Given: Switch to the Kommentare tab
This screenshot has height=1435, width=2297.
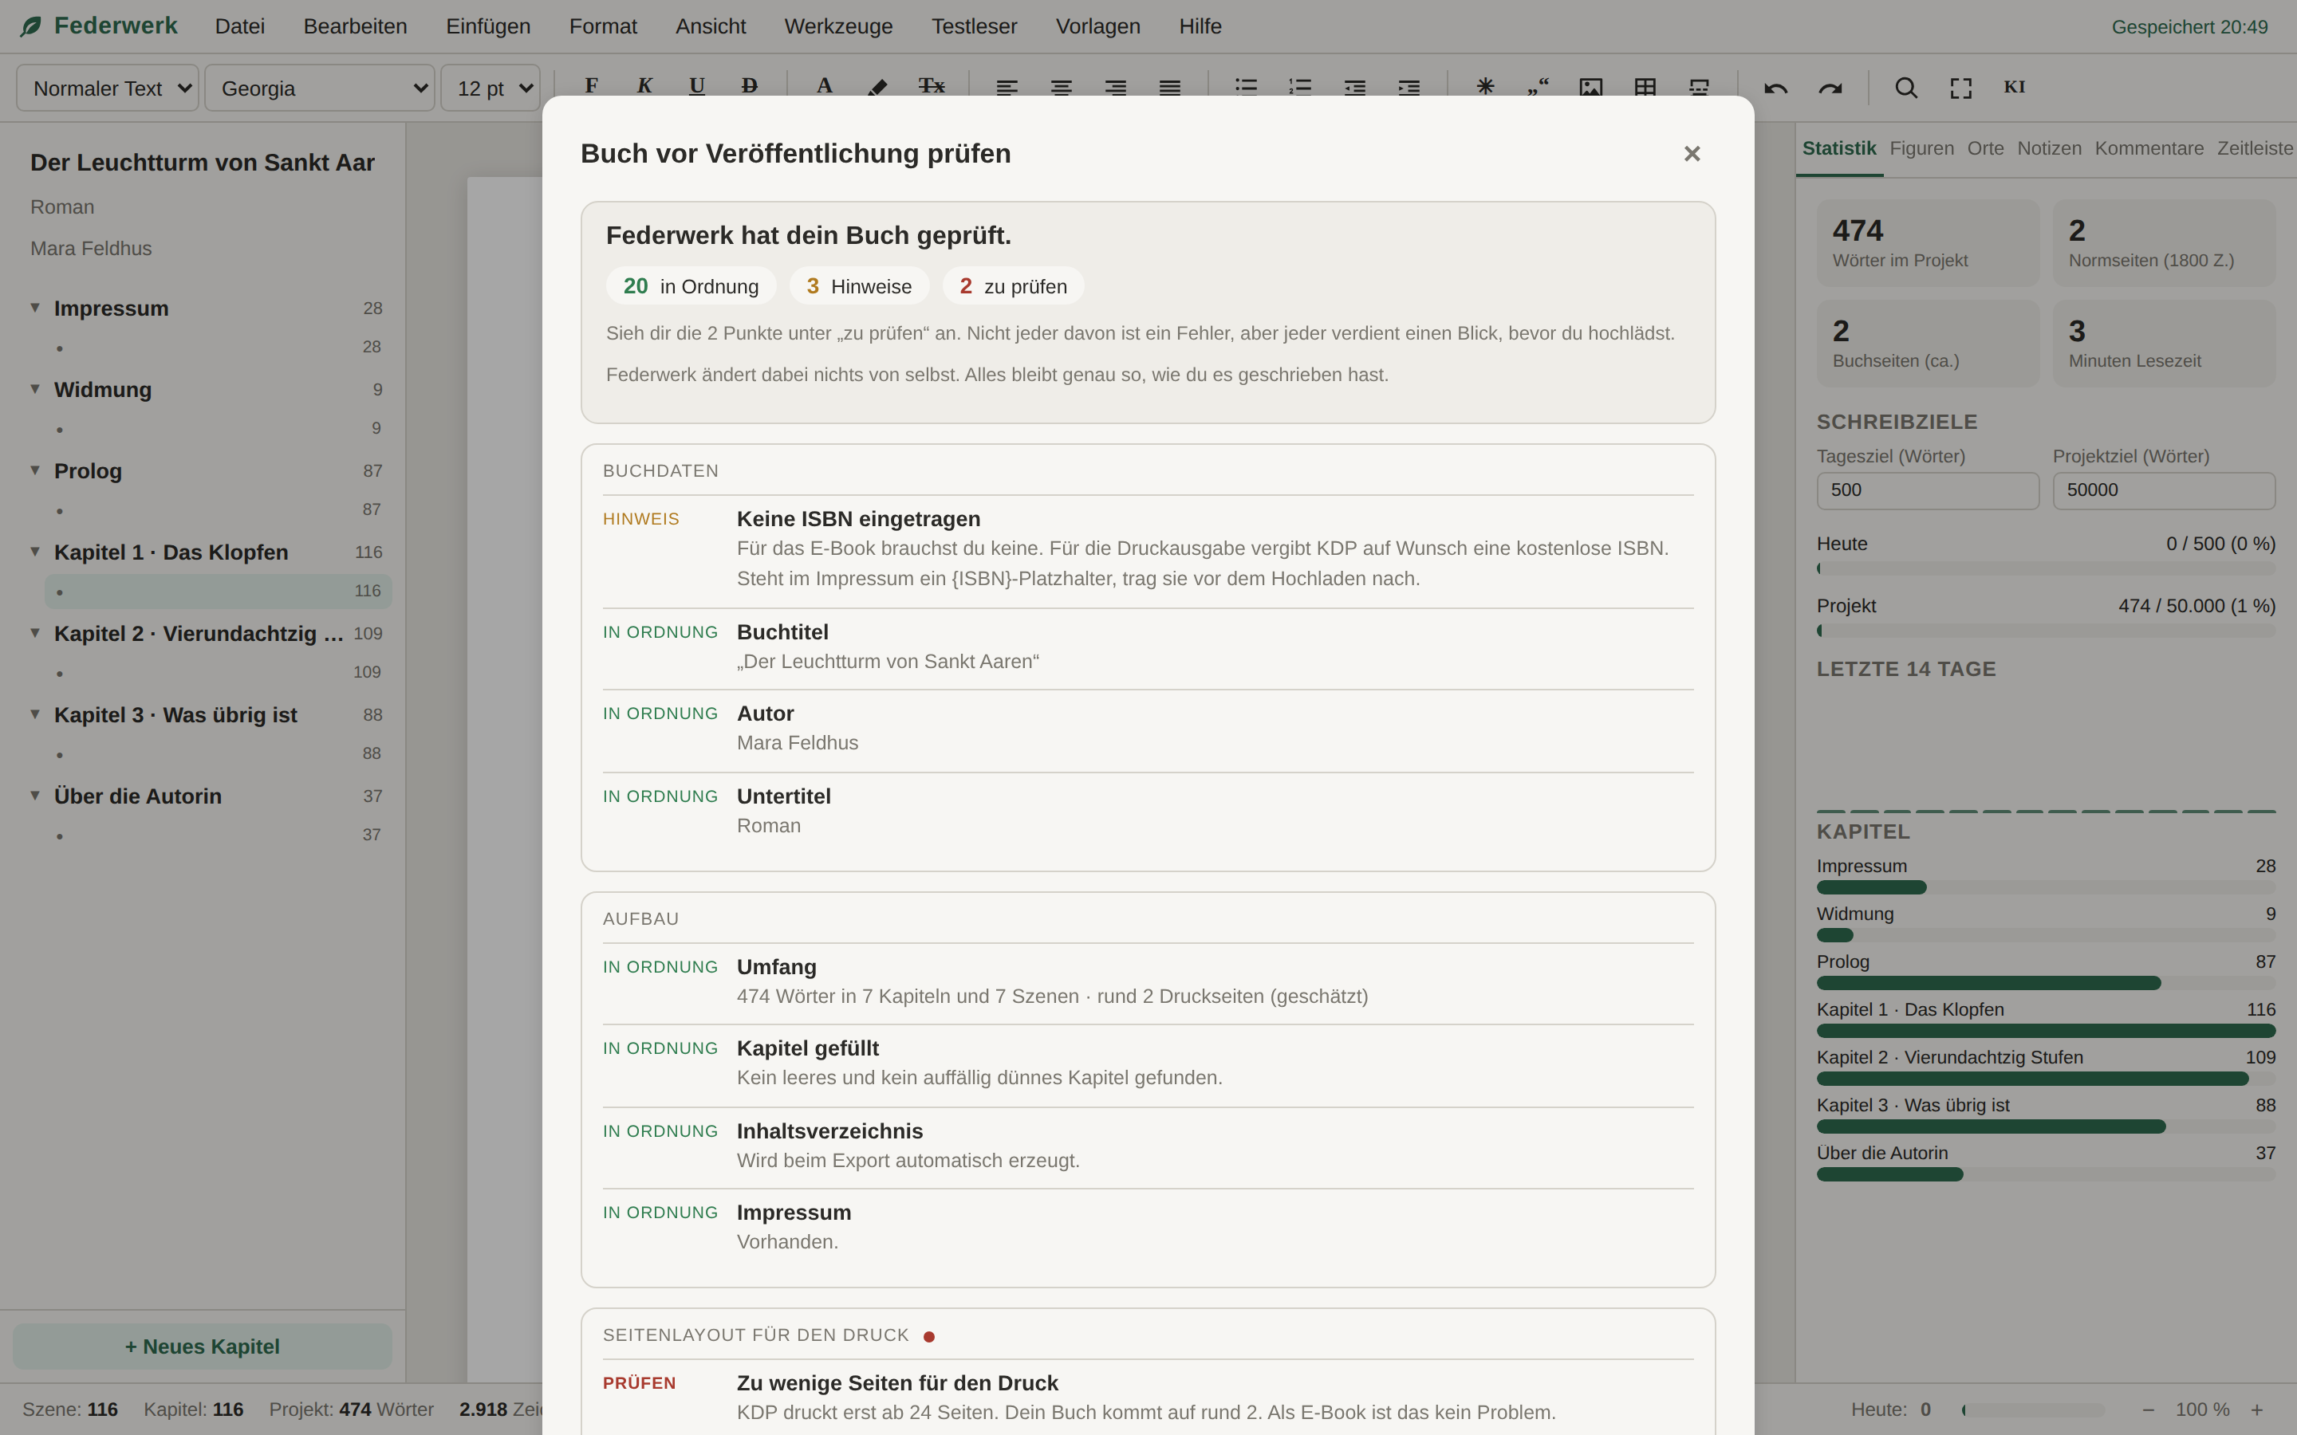Looking at the screenshot, I should pyautogui.click(x=2150, y=149).
